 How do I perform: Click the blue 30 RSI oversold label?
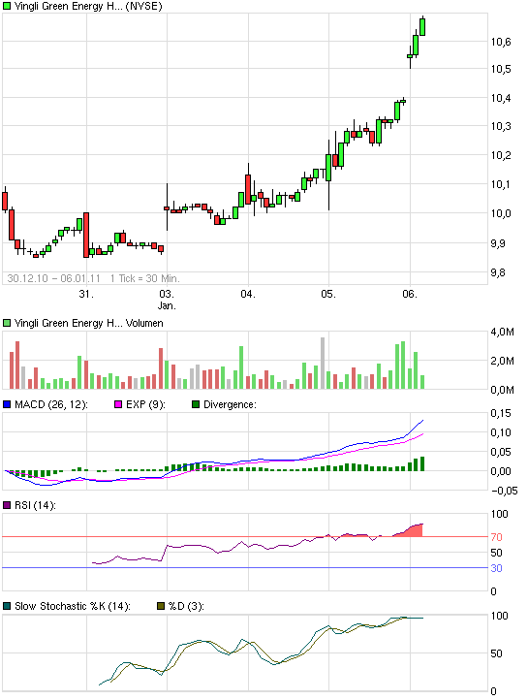point(496,568)
